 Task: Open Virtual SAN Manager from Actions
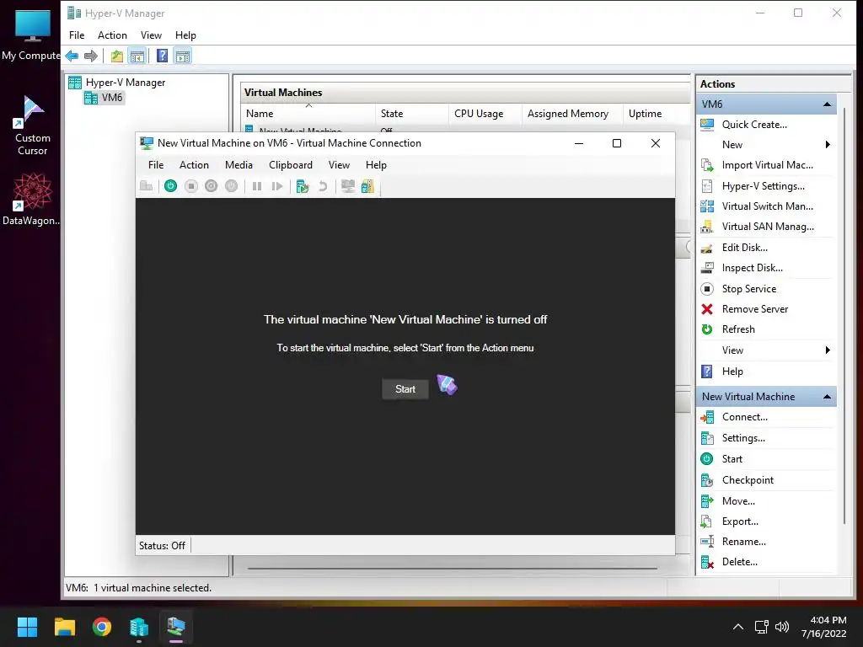[x=766, y=227]
